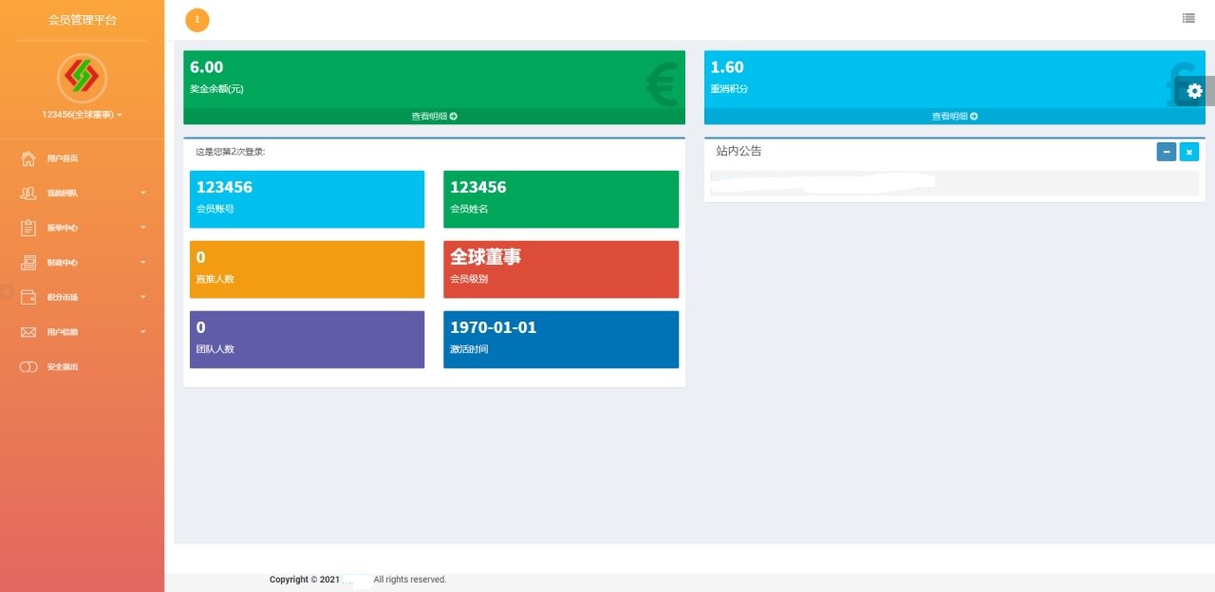Click the 站内公告 panel heading

point(738,151)
